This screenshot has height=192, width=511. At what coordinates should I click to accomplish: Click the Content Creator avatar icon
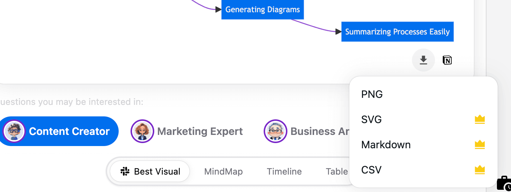click(x=14, y=131)
